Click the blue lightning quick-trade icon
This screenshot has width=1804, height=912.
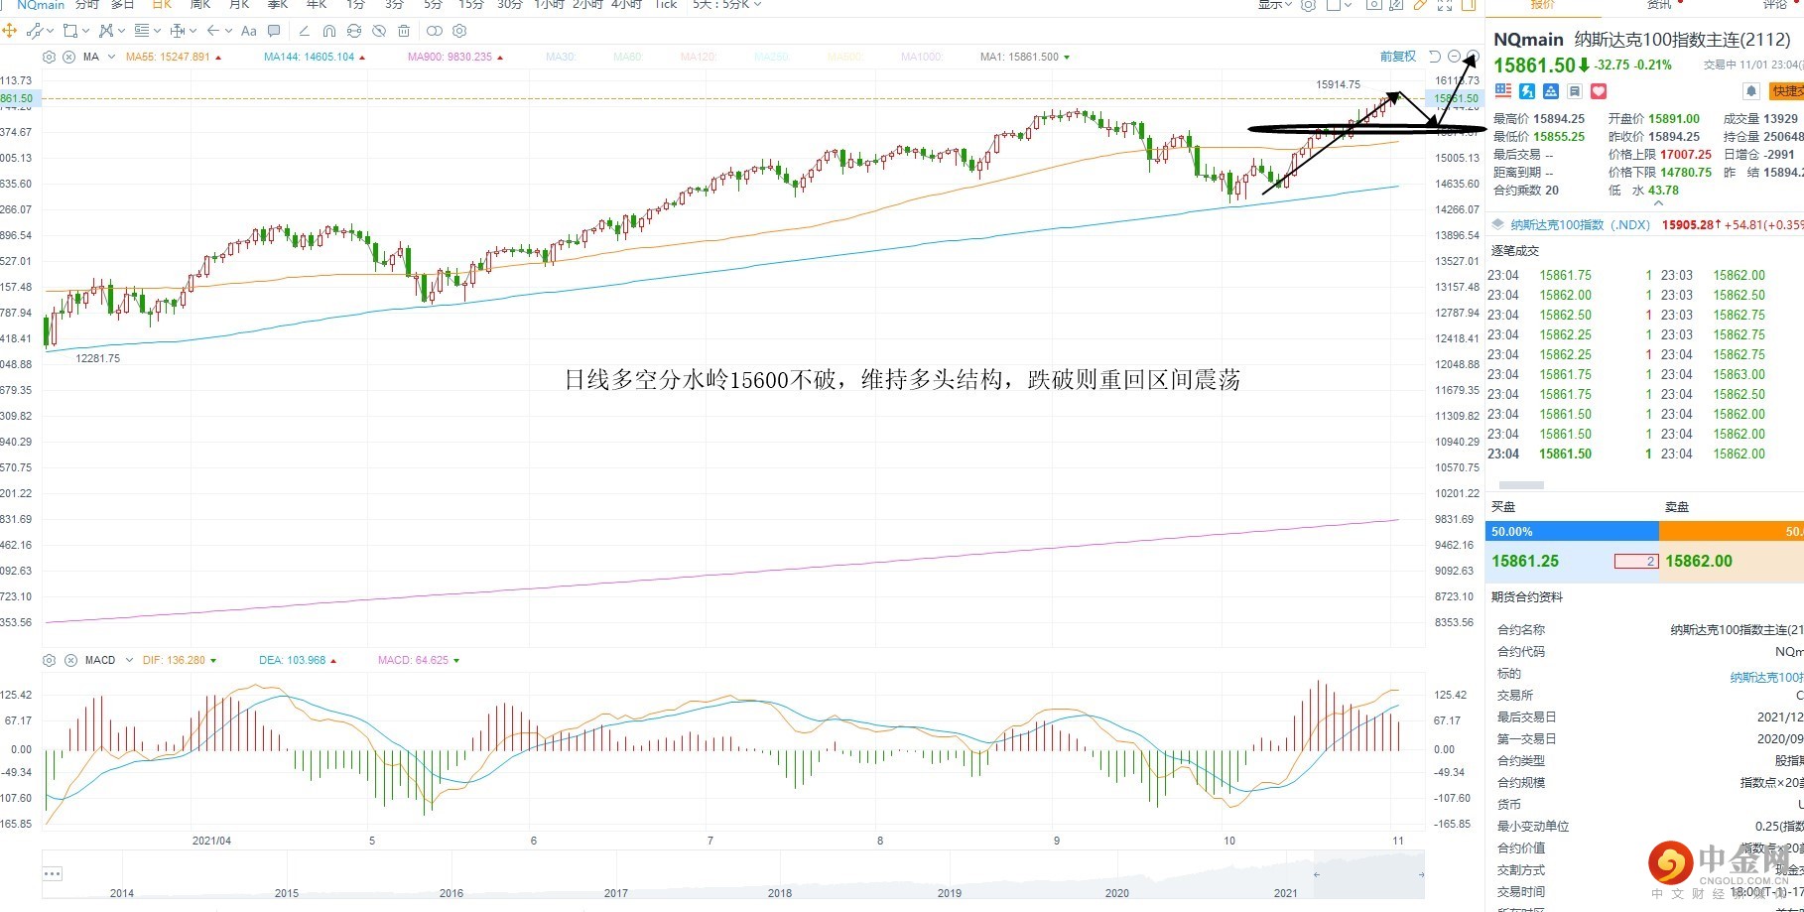tap(1527, 91)
